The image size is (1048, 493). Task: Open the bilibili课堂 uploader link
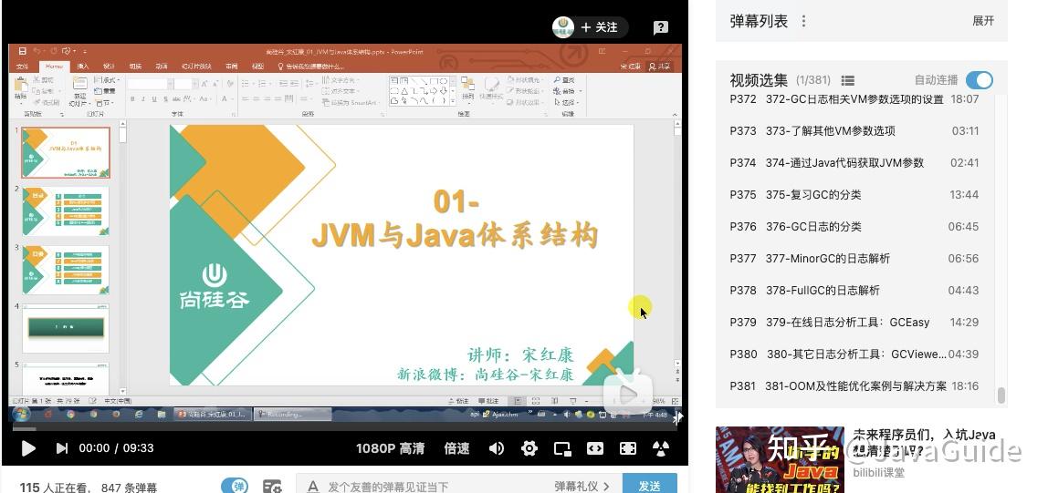(879, 473)
